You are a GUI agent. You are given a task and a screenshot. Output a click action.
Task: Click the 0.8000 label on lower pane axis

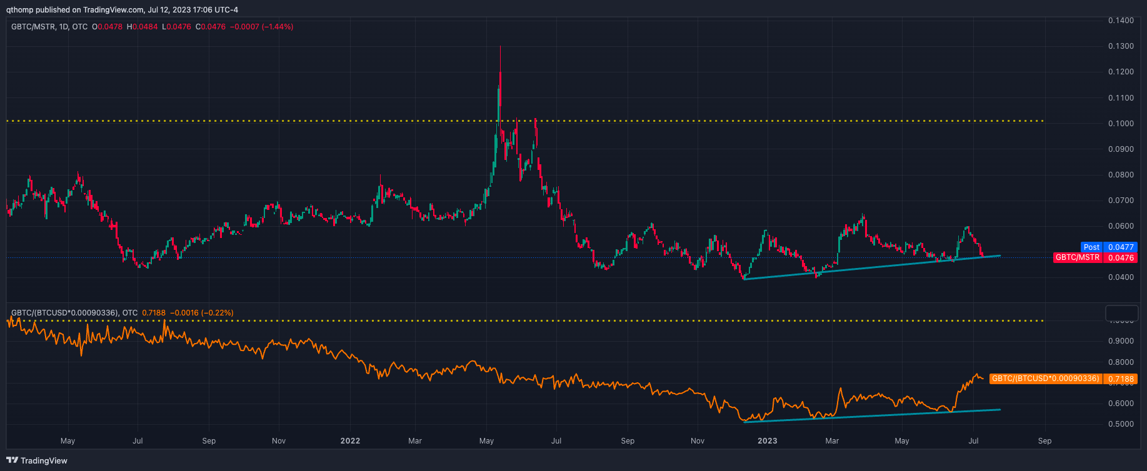point(1121,362)
